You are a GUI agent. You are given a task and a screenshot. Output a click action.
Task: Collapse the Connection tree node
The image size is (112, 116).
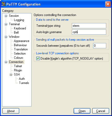pyautogui.click(x=6, y=62)
